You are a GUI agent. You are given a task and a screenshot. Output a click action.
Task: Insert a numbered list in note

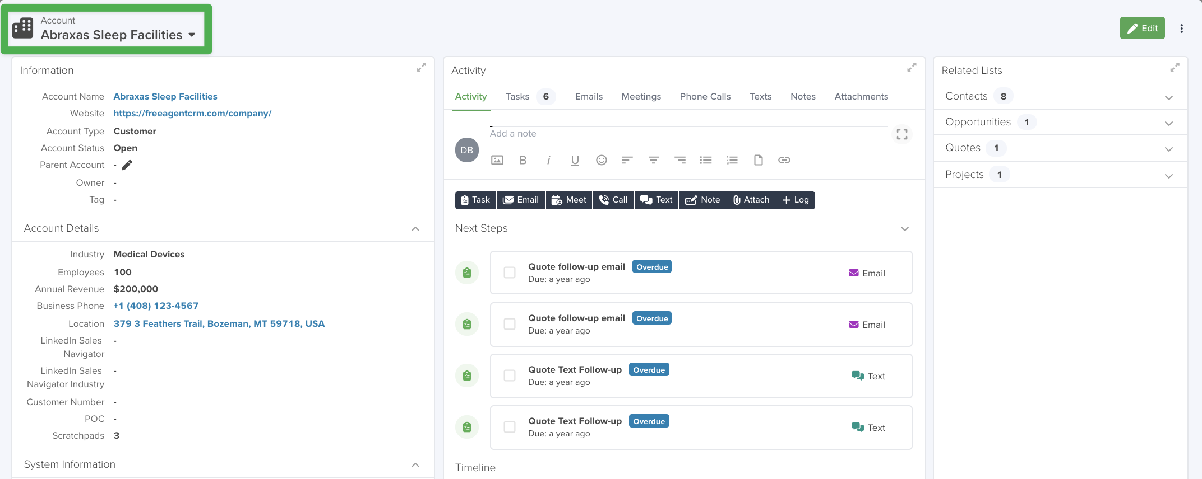(x=732, y=160)
